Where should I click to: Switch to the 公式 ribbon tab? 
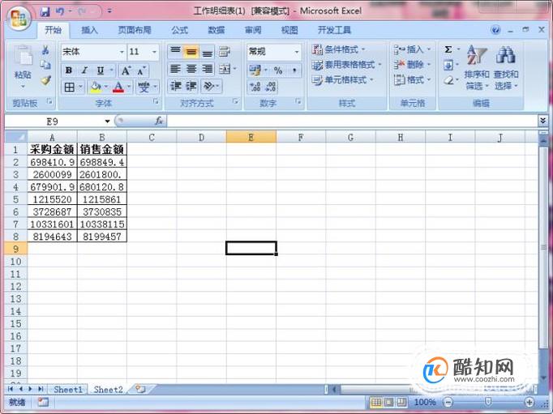(x=179, y=30)
